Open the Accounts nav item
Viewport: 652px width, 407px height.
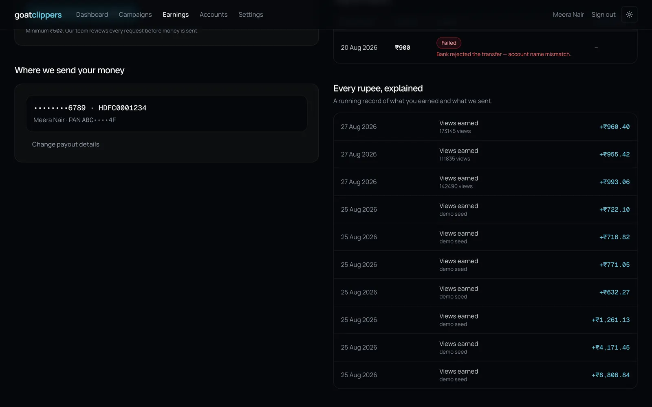(x=214, y=15)
